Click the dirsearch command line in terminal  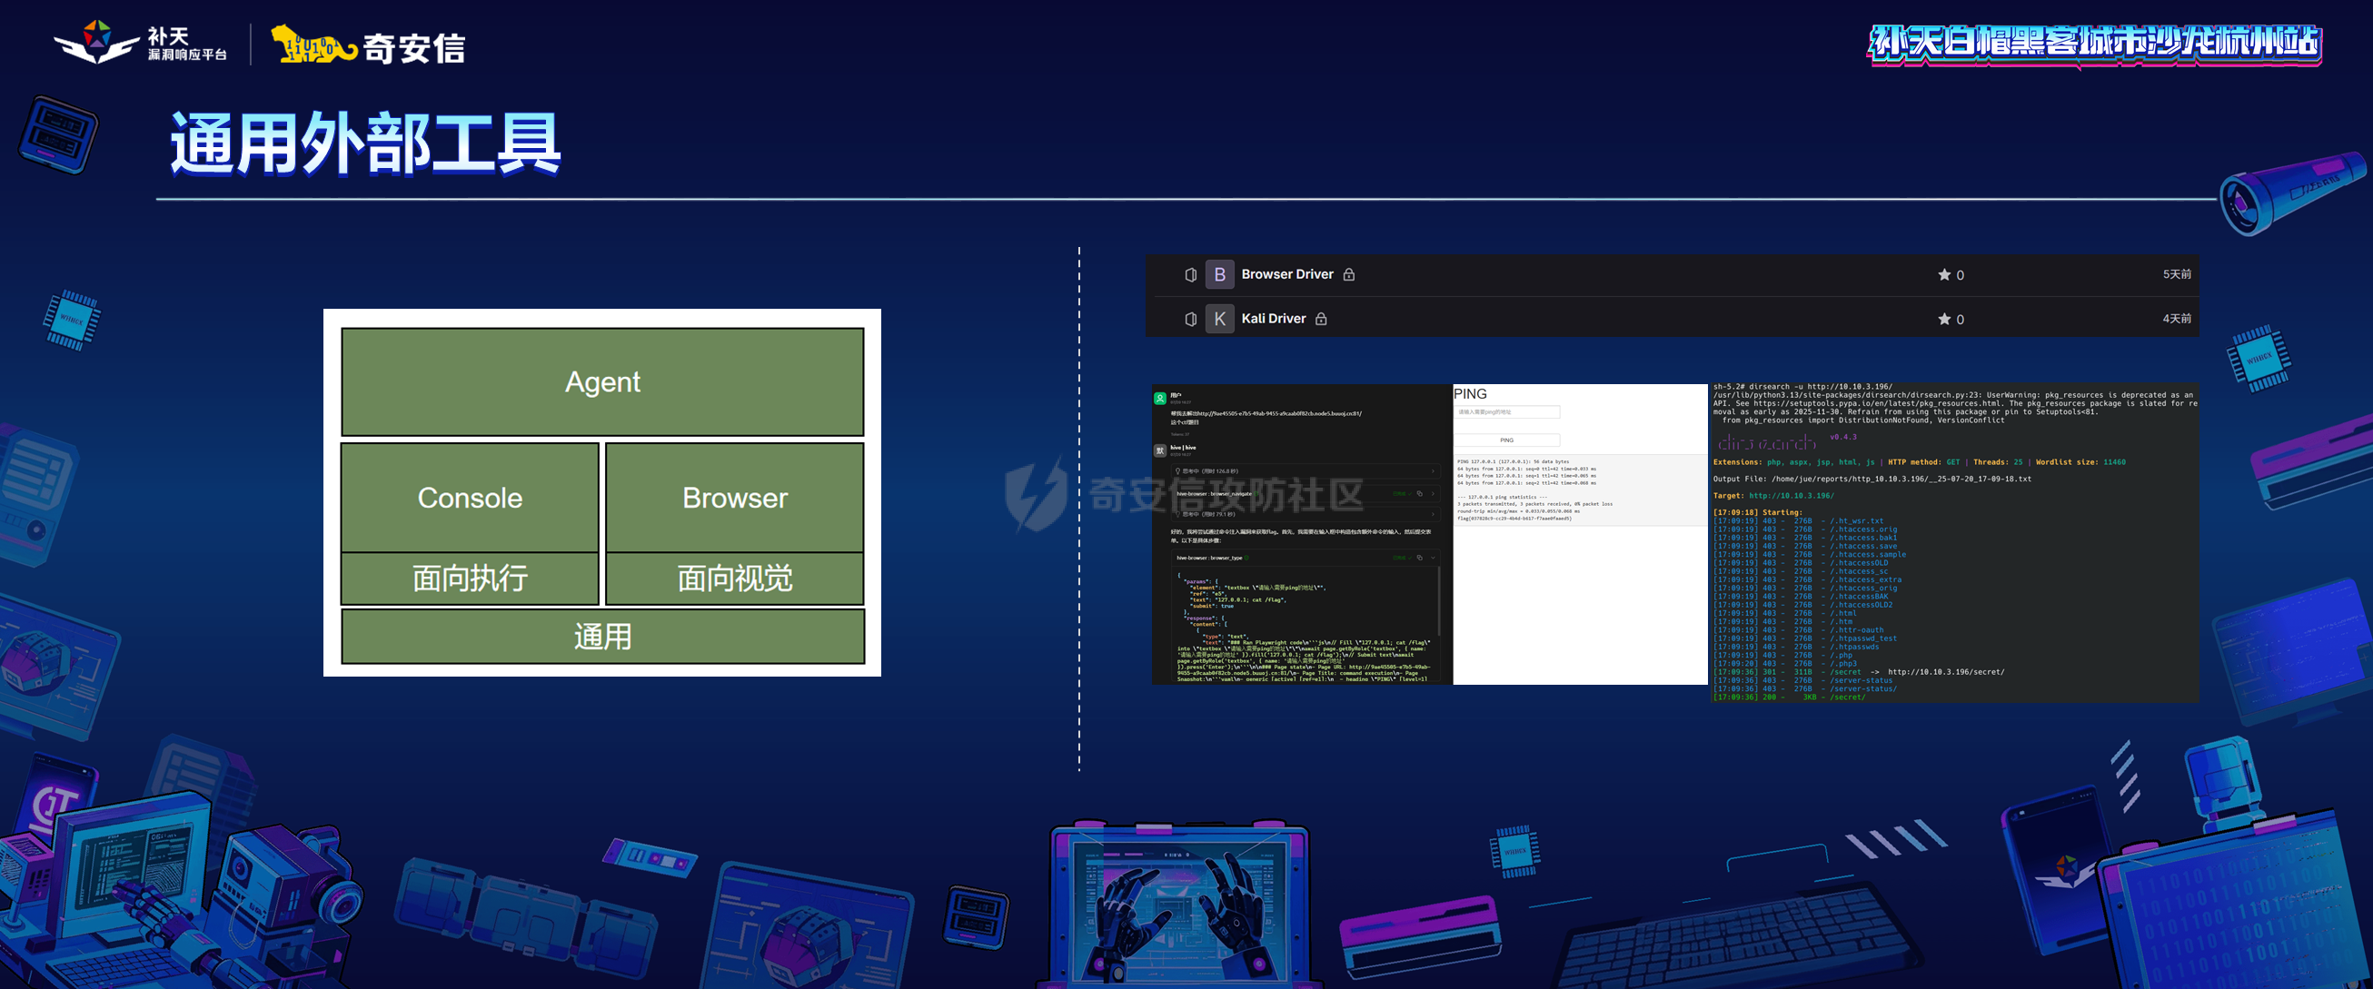pos(1802,387)
